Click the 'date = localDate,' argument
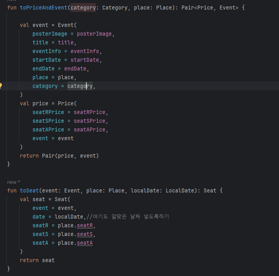 point(59,217)
